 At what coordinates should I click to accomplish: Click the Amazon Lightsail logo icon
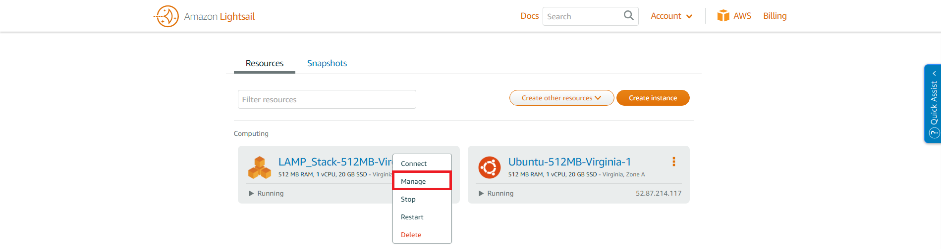(166, 16)
